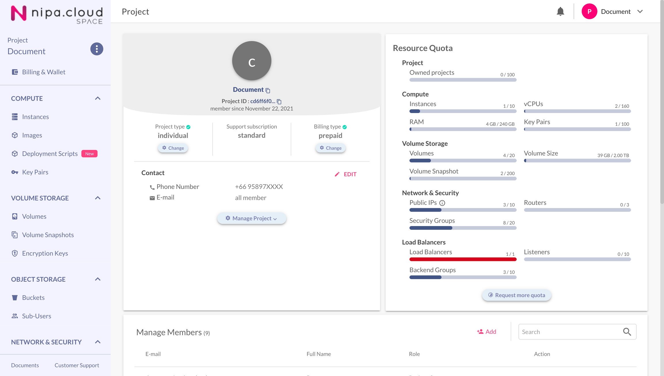The height and width of the screenshot is (376, 664).
Task: Copy the project name Document
Action: 268,91
